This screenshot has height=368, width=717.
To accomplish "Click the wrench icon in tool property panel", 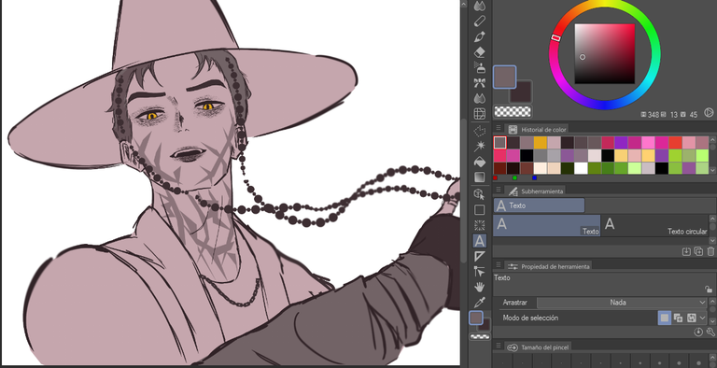I will pyautogui.click(x=710, y=333).
